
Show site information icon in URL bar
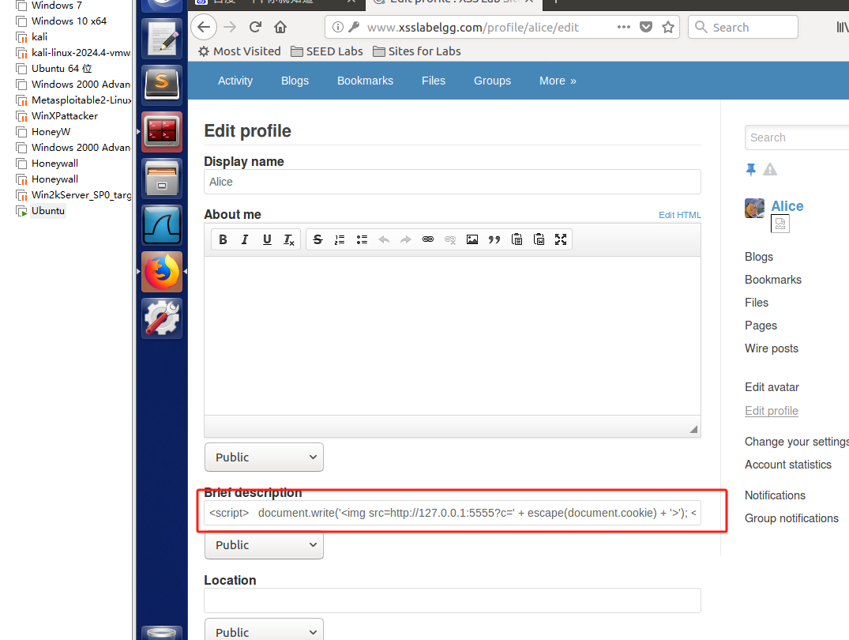[338, 27]
